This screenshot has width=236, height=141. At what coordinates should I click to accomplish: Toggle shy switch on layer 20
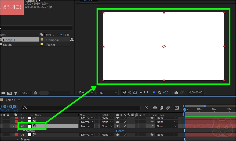click(x=118, y=126)
